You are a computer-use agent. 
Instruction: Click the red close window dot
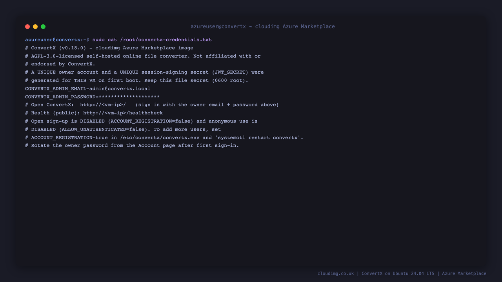27,27
